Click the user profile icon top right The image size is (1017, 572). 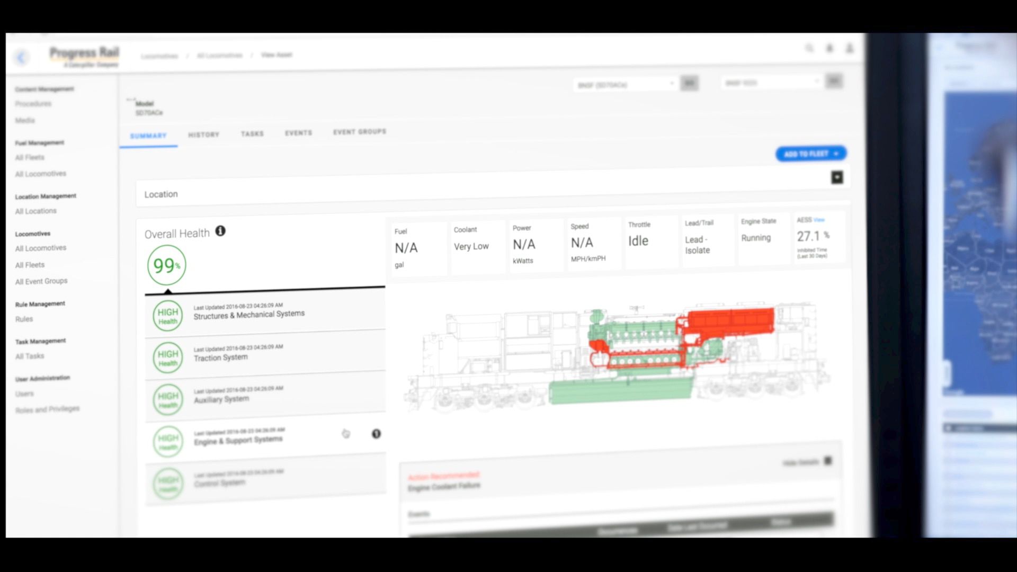tap(850, 49)
